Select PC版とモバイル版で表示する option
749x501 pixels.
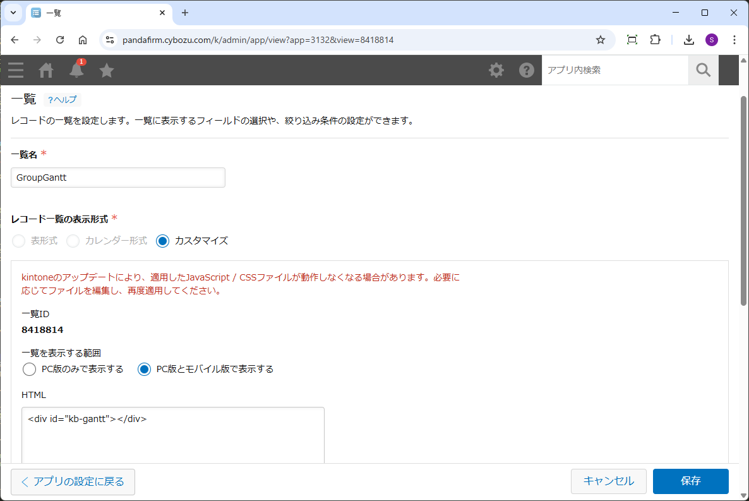pyautogui.click(x=145, y=369)
